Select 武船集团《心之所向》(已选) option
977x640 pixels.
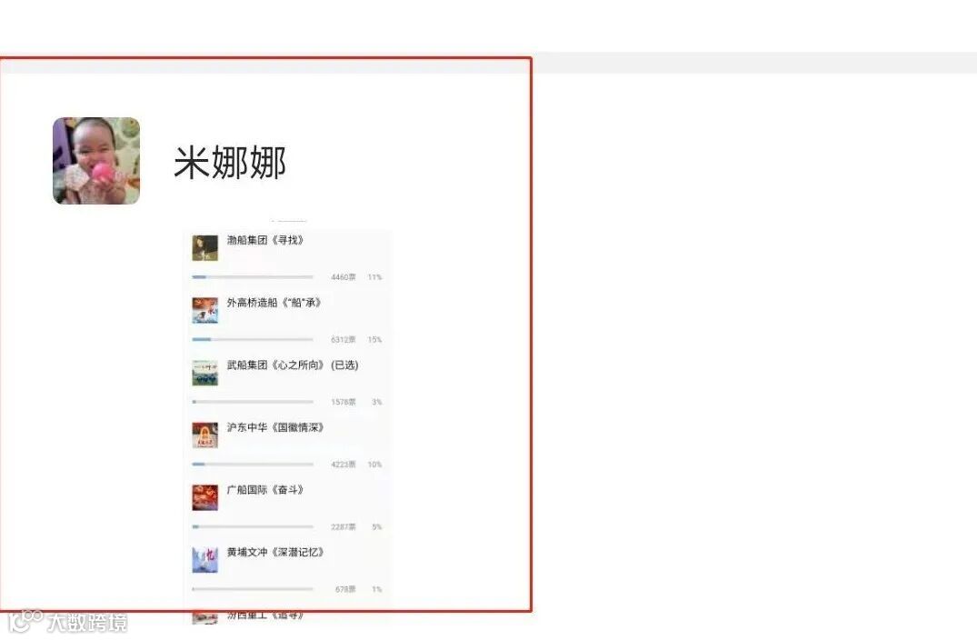293,365
